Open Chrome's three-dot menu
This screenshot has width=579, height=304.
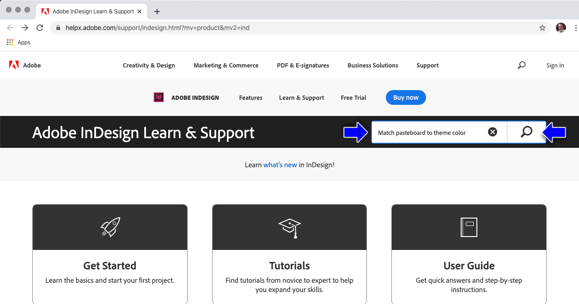pyautogui.click(x=575, y=28)
